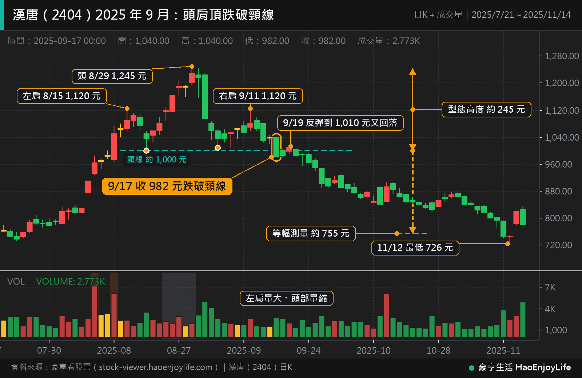582x378 pixels.
Task: Click the 右肩 9/11 1,120 元 label
Action: 258,96
